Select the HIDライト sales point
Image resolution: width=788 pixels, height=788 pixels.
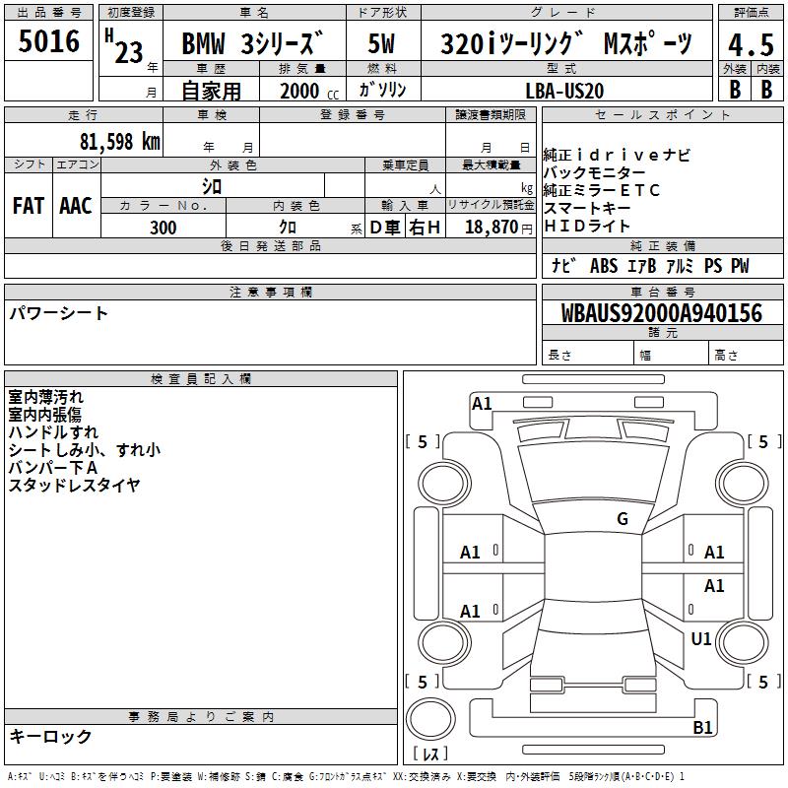(x=586, y=226)
